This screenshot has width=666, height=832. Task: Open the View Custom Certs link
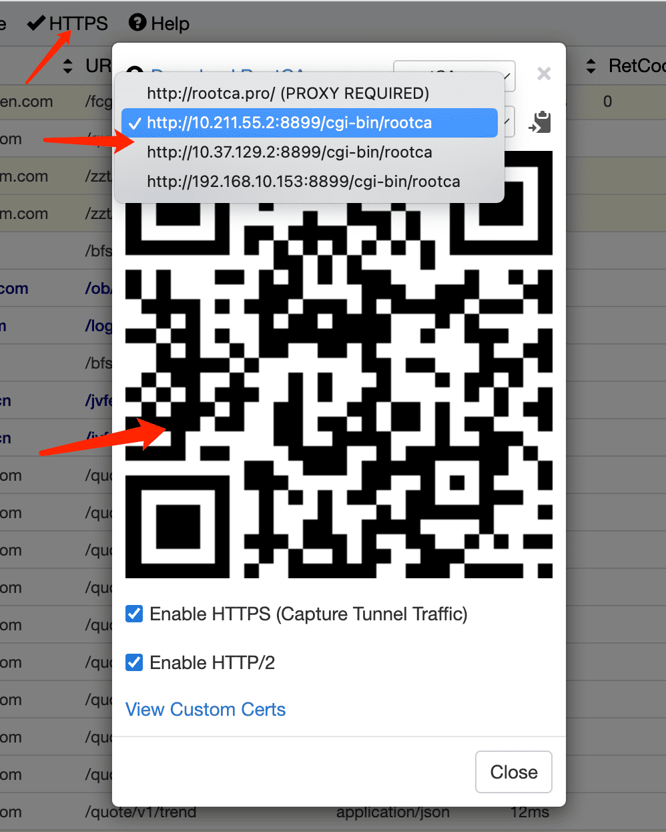206,709
